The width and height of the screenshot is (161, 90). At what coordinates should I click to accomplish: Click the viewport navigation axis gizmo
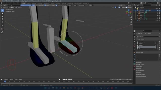pos(129,12)
